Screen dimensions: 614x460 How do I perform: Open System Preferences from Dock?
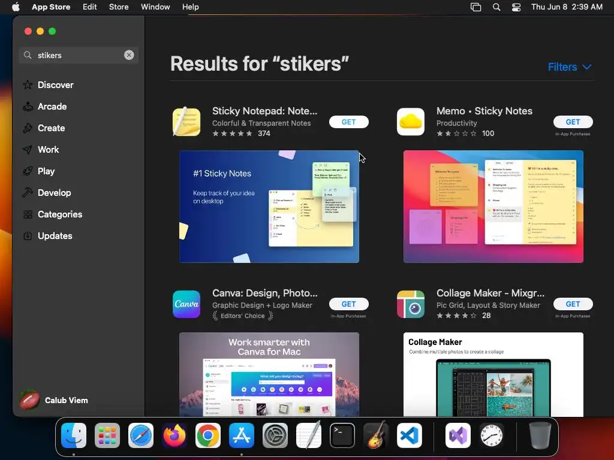click(275, 435)
